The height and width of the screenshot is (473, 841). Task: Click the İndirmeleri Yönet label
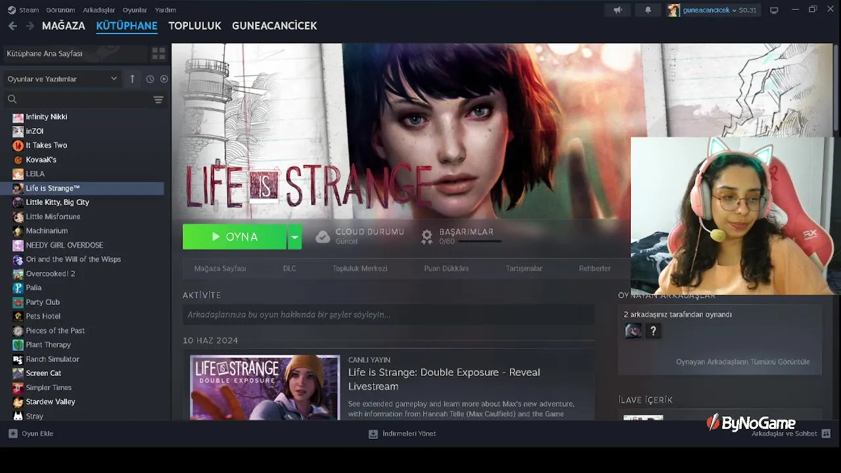tap(409, 434)
